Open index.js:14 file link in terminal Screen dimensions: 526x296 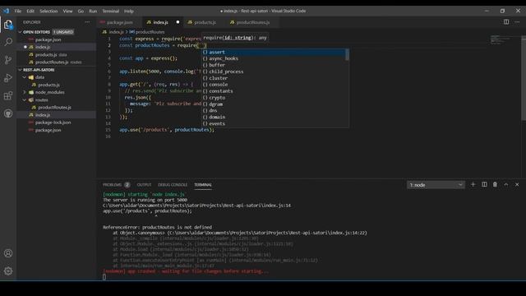(x=197, y=206)
